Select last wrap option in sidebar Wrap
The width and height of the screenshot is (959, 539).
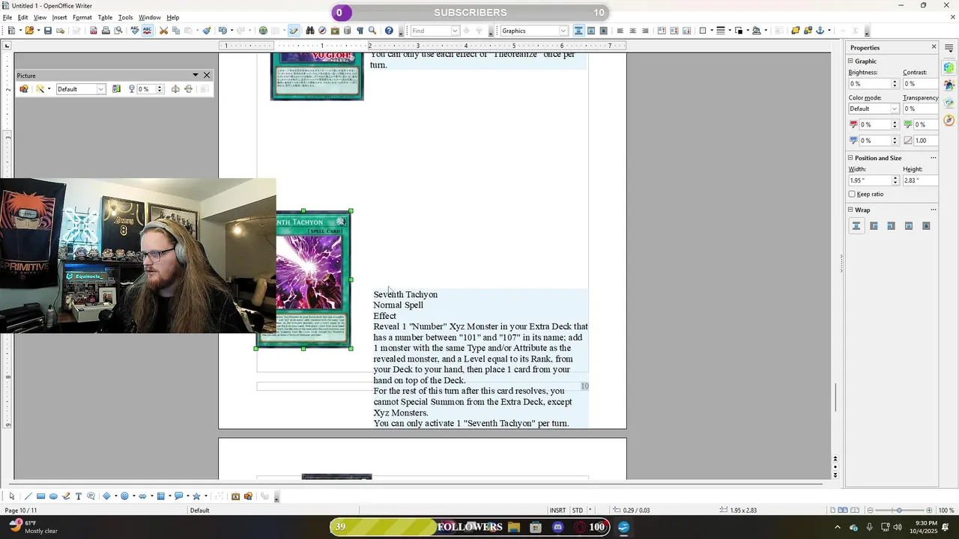click(x=926, y=225)
